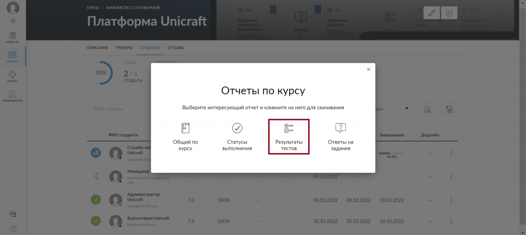Image resolution: width=526 pixels, height=235 pixels.
Task: Click the avatar of Бухгалтерия Unicraft
Action: (116, 221)
